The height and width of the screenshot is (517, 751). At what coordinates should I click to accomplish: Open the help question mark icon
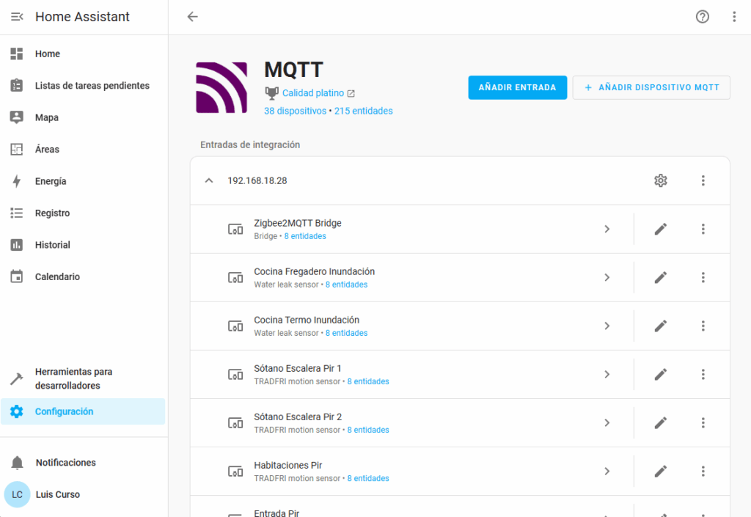click(702, 17)
